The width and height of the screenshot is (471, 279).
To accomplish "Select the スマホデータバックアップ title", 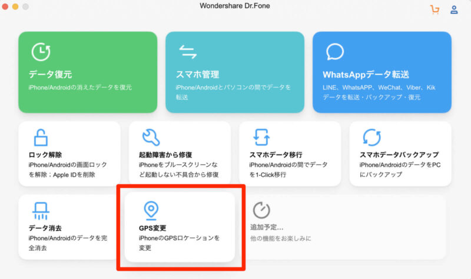I will coord(399,154).
